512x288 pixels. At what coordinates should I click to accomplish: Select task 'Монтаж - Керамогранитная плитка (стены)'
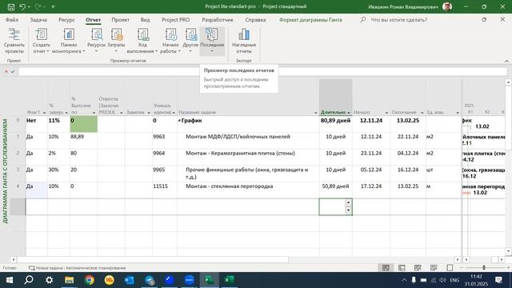(240, 153)
